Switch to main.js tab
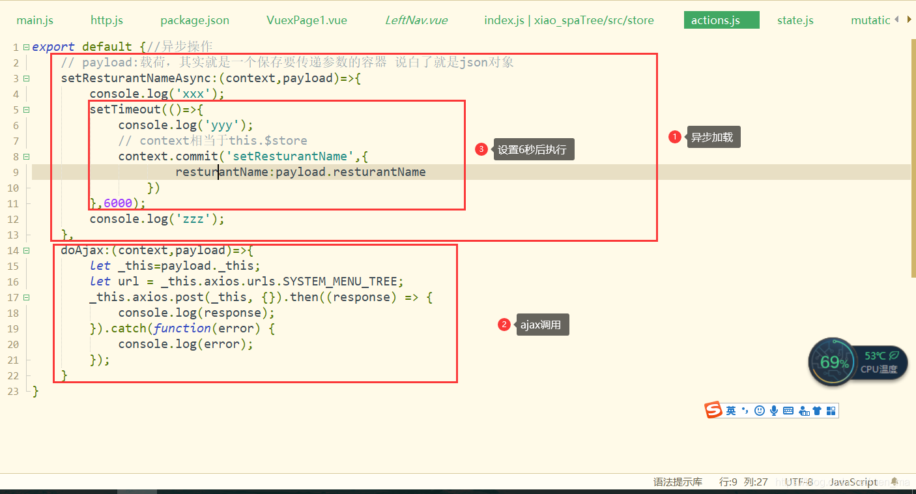Image resolution: width=916 pixels, height=494 pixels. [35, 20]
